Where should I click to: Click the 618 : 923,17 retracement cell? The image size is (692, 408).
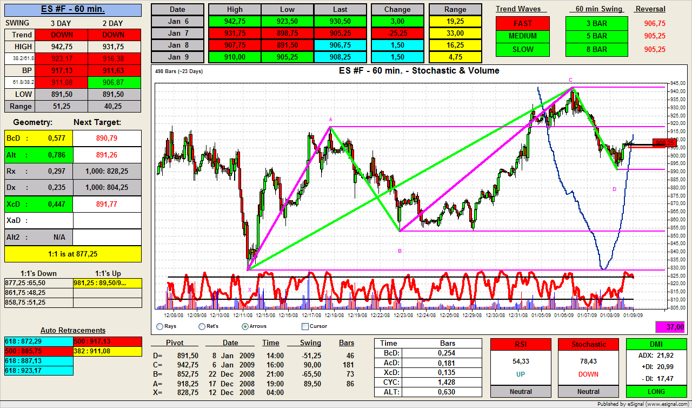click(38, 371)
